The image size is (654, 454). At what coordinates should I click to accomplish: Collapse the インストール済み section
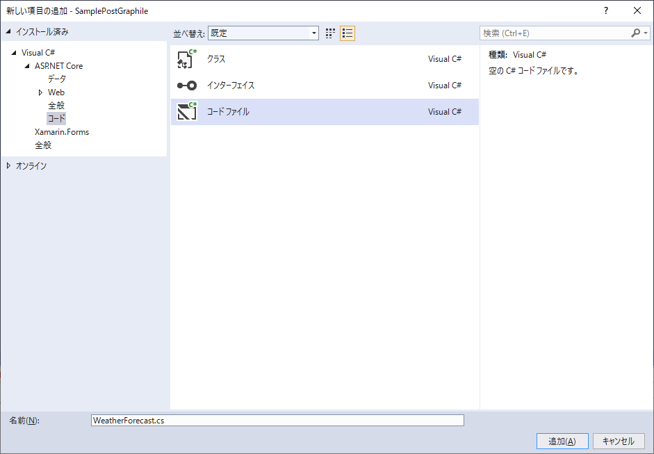8,31
